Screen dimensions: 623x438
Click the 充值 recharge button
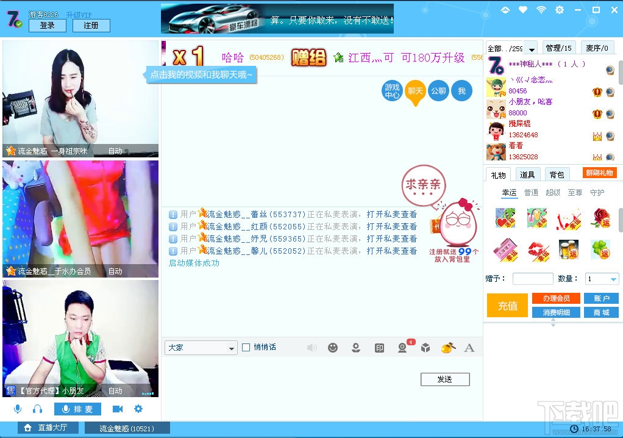507,306
